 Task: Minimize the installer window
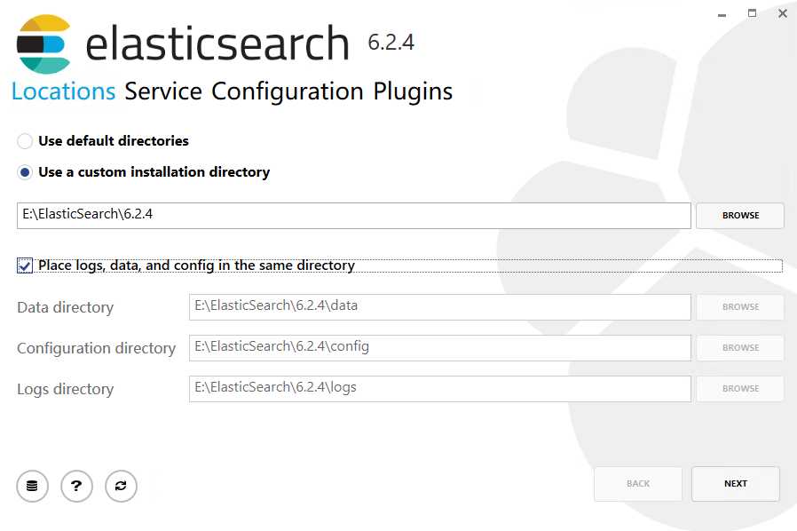coord(722,13)
